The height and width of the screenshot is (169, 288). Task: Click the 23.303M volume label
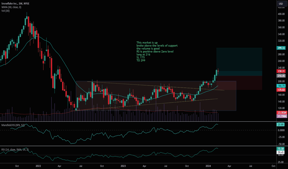point(282,112)
